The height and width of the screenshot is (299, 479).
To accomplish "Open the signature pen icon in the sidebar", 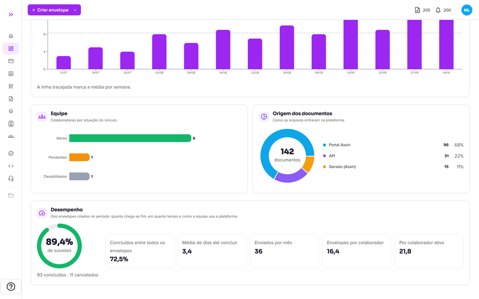I will tap(11, 86).
